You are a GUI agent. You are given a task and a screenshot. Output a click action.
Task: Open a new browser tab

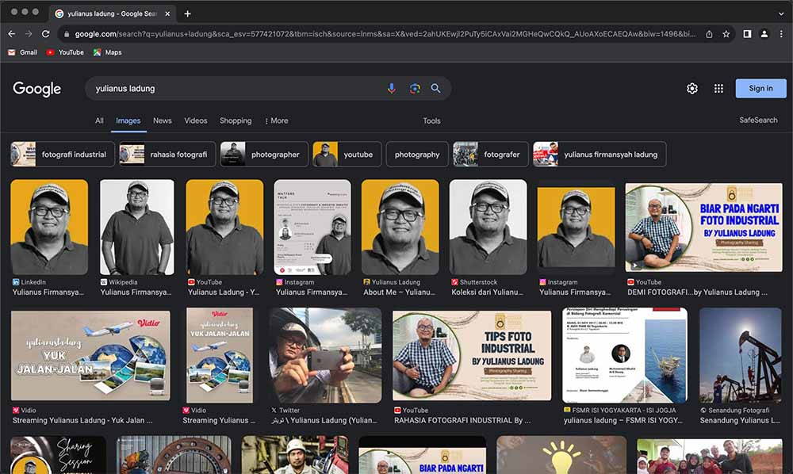(188, 13)
